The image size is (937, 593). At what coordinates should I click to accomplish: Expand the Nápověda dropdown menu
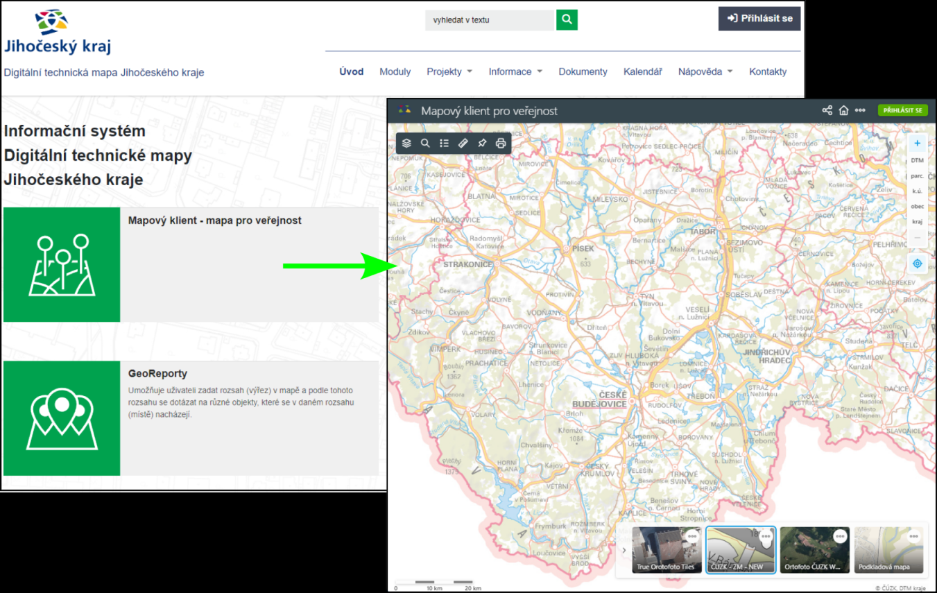click(705, 71)
